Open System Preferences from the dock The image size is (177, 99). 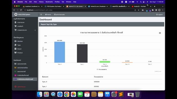114,94
